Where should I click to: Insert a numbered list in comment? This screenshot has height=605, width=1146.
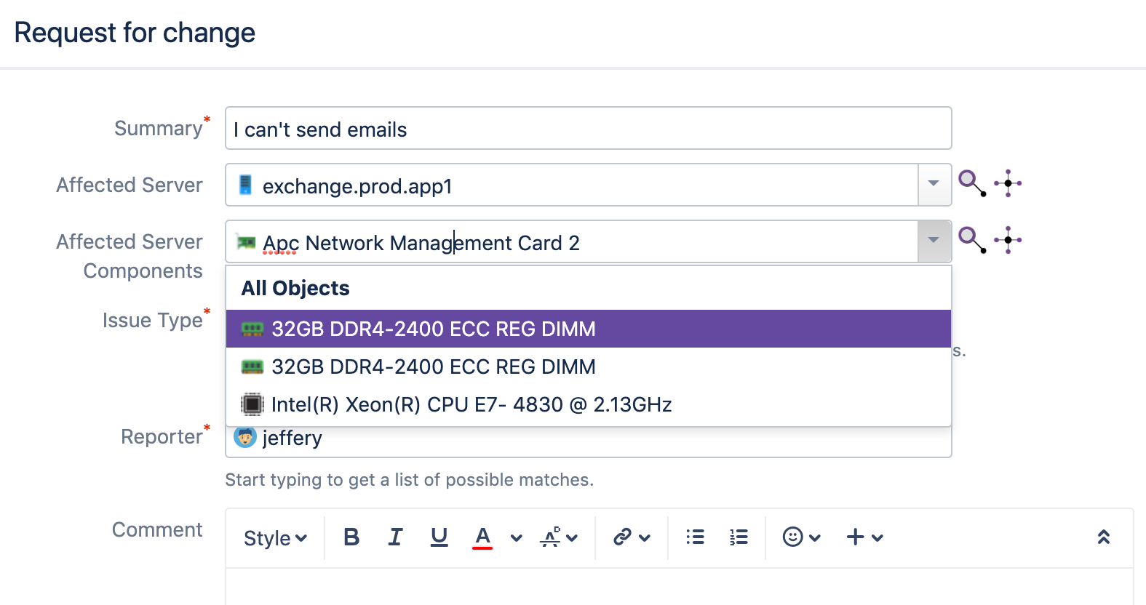(x=739, y=537)
